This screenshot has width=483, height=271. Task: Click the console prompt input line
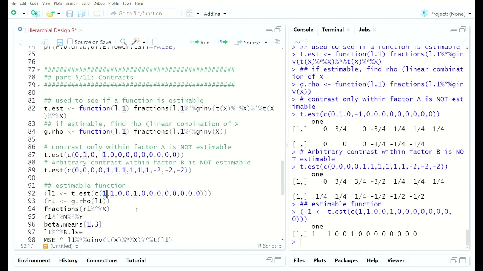pos(379,242)
